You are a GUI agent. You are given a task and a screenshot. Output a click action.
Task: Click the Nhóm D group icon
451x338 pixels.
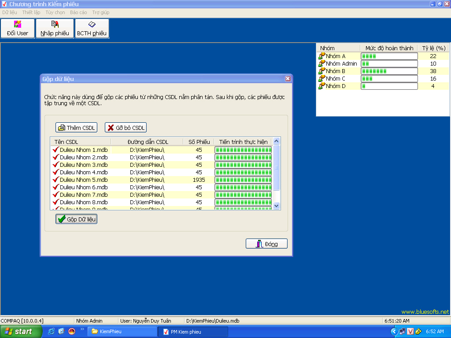pyautogui.click(x=322, y=86)
